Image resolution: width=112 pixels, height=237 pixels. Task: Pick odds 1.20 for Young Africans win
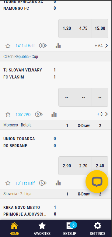tap(67, 28)
